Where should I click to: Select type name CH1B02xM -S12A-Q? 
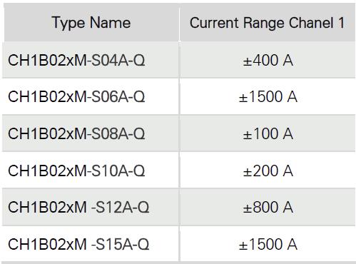(78, 207)
